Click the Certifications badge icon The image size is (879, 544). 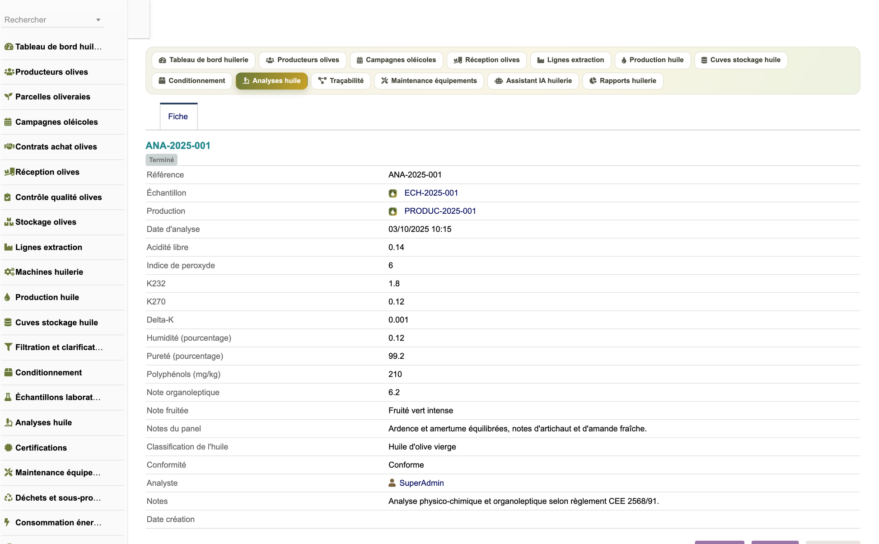(8, 447)
